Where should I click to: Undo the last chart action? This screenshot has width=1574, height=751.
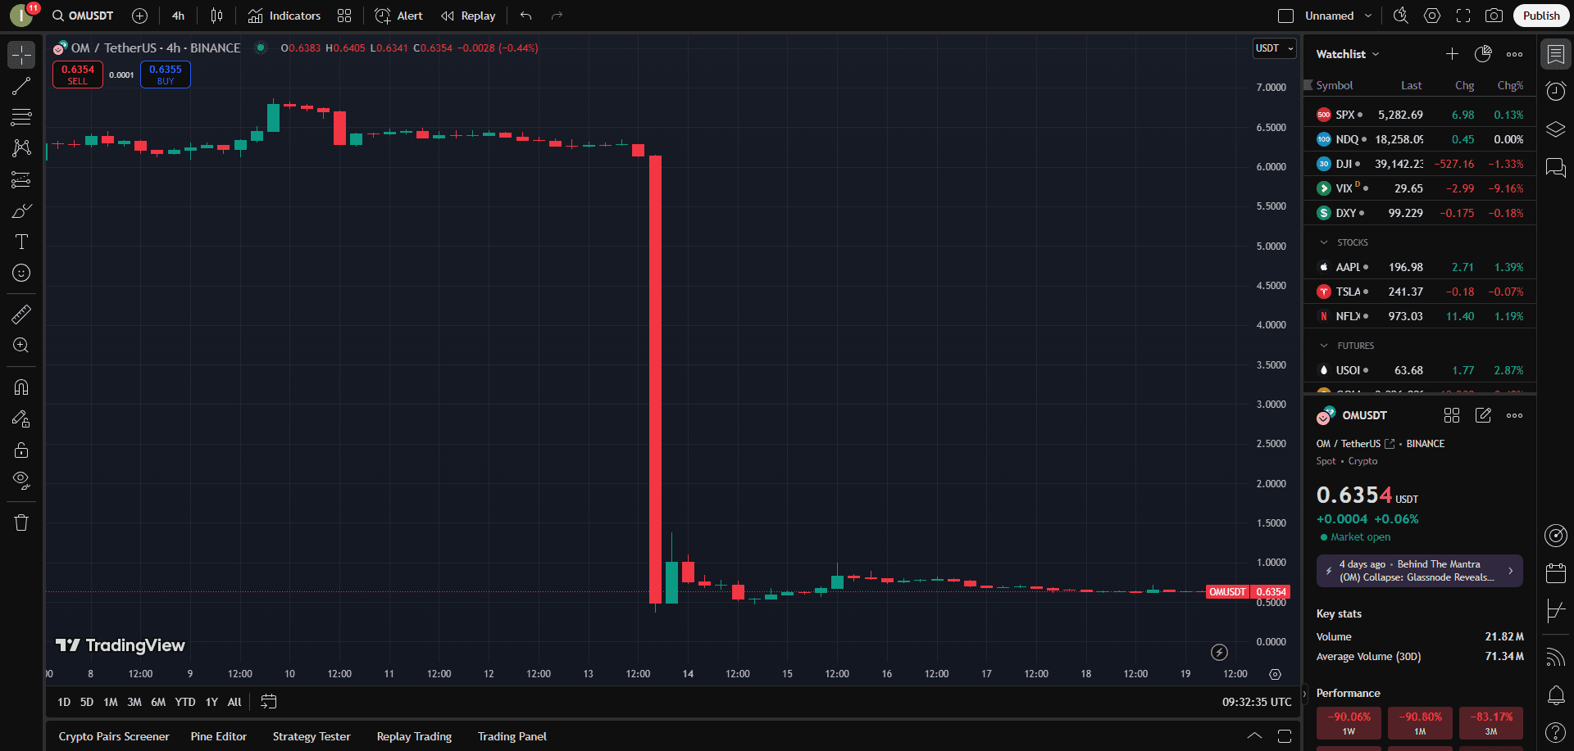coord(526,16)
